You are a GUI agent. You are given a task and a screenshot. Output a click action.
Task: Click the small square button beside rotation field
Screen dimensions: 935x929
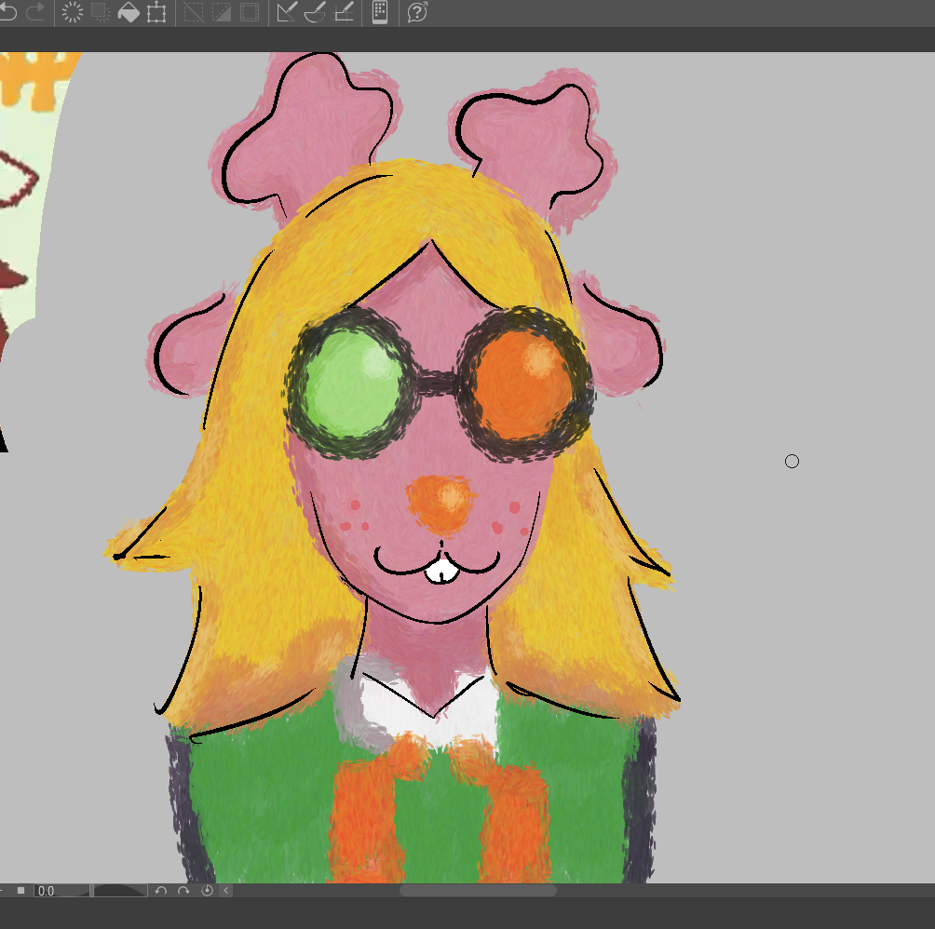point(20,891)
